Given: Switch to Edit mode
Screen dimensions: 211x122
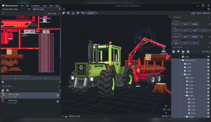Looking at the screenshot, I should (193, 13).
